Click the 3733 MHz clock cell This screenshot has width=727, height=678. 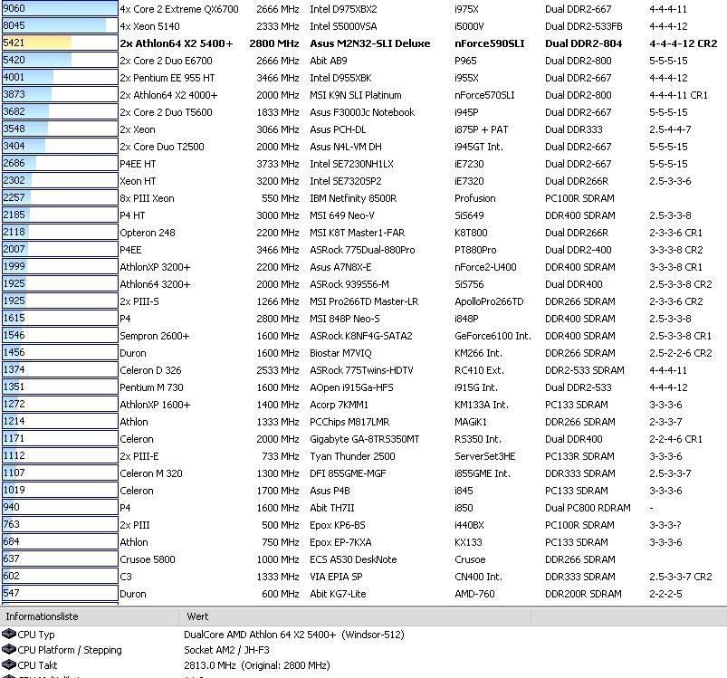tap(278, 164)
